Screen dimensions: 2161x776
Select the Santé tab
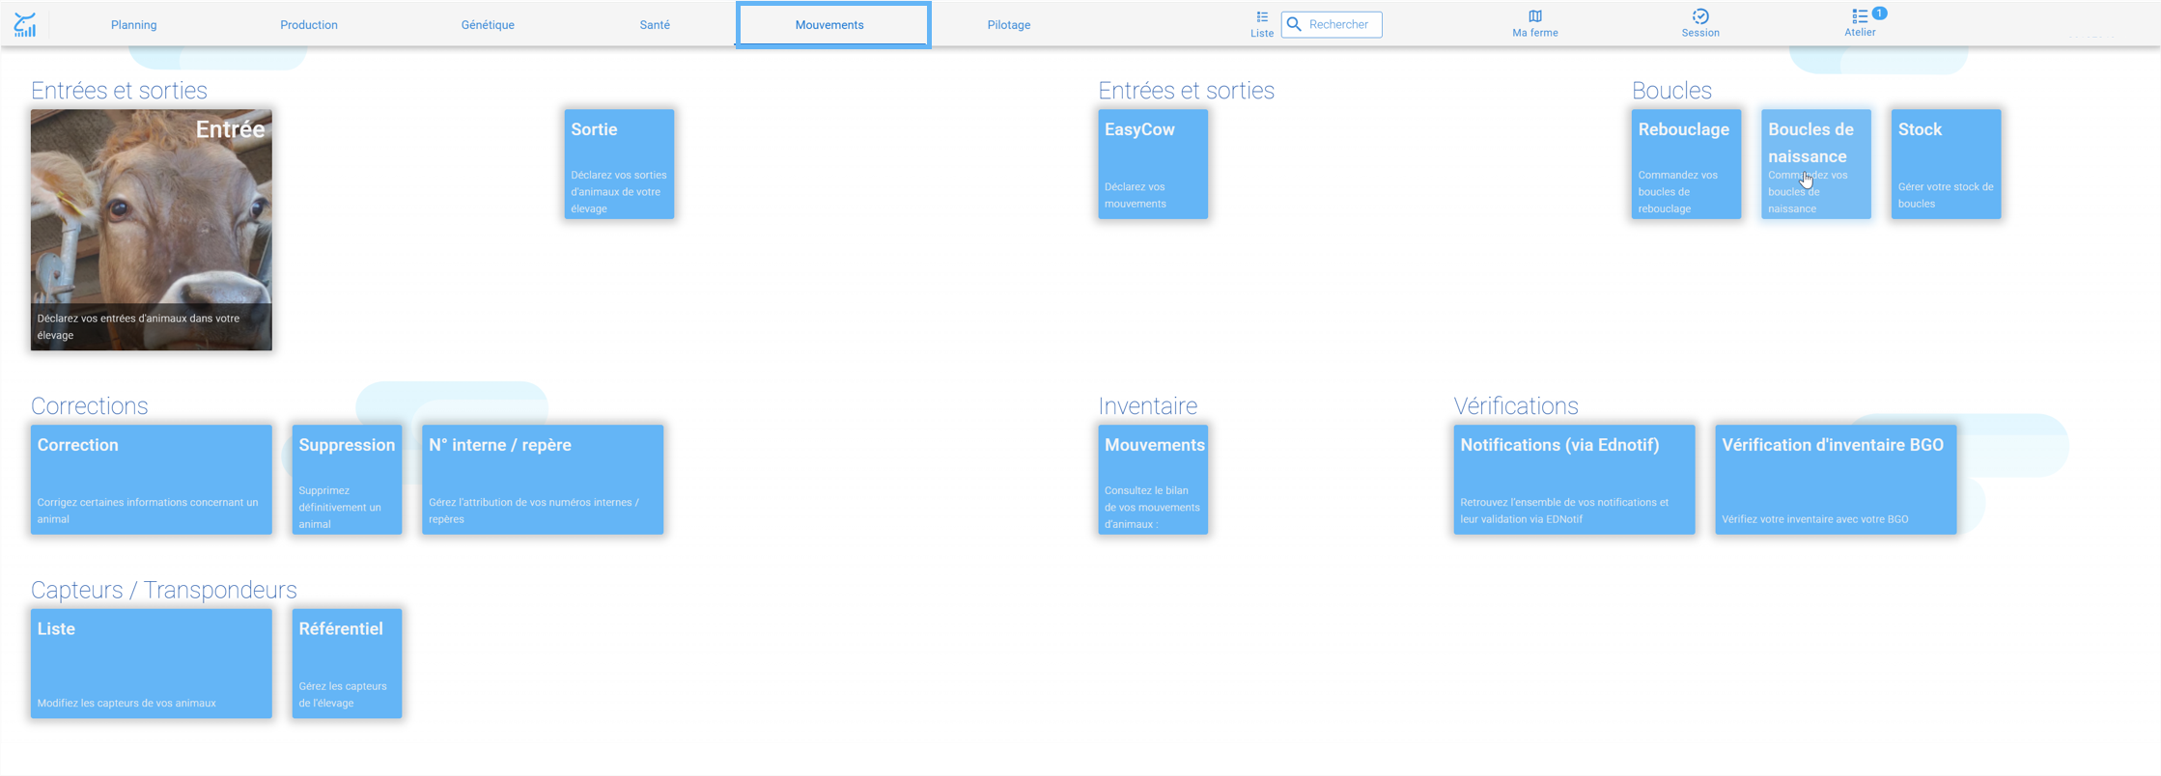click(655, 25)
